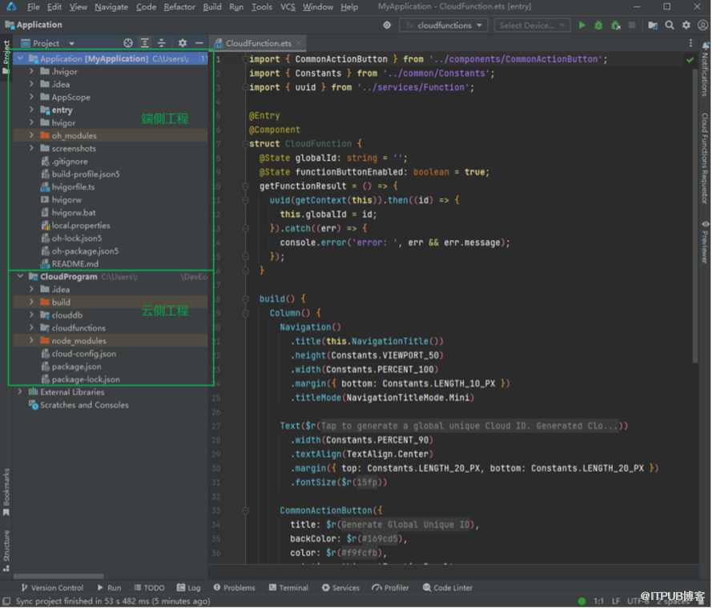Expand the cloudfunctions folder in tree
The image size is (713, 608).
pyautogui.click(x=31, y=328)
